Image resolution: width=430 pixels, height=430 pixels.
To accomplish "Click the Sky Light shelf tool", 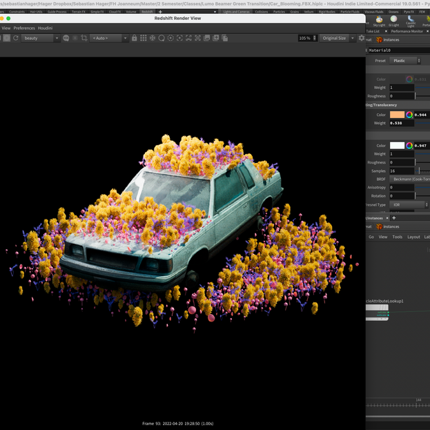I will click(379, 21).
